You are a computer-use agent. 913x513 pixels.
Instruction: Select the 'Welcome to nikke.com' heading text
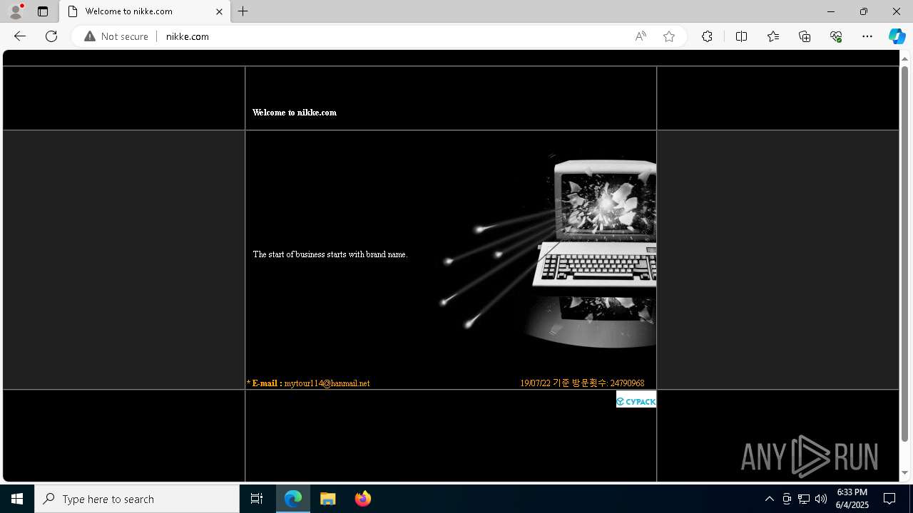point(295,113)
